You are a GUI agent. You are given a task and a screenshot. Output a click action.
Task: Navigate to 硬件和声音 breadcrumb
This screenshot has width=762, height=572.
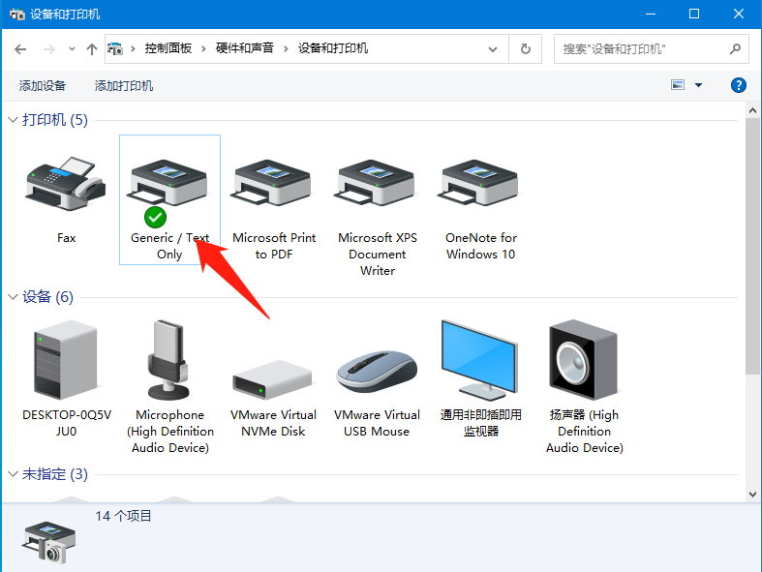point(245,48)
